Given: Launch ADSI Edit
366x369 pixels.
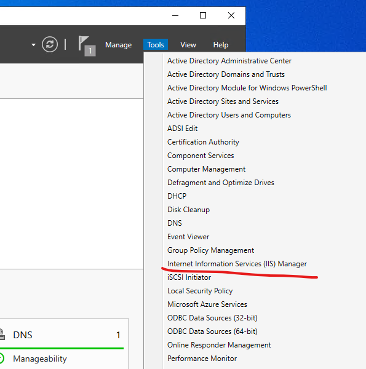Looking at the screenshot, I should coord(183,129).
